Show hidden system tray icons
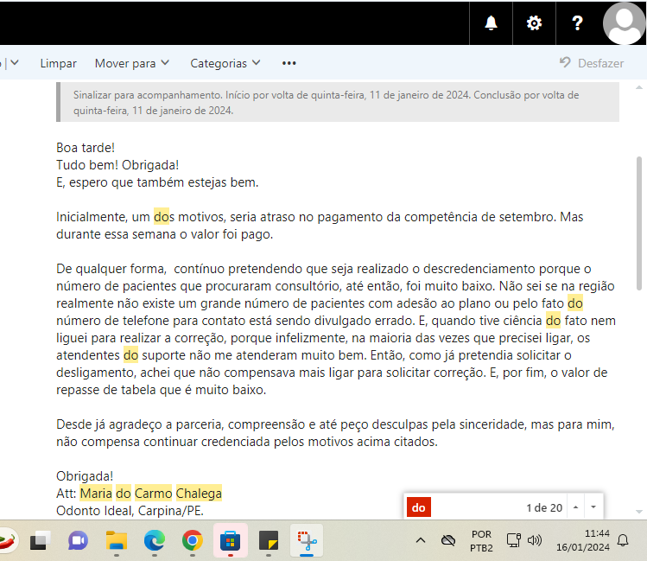647x561 pixels. tap(421, 540)
